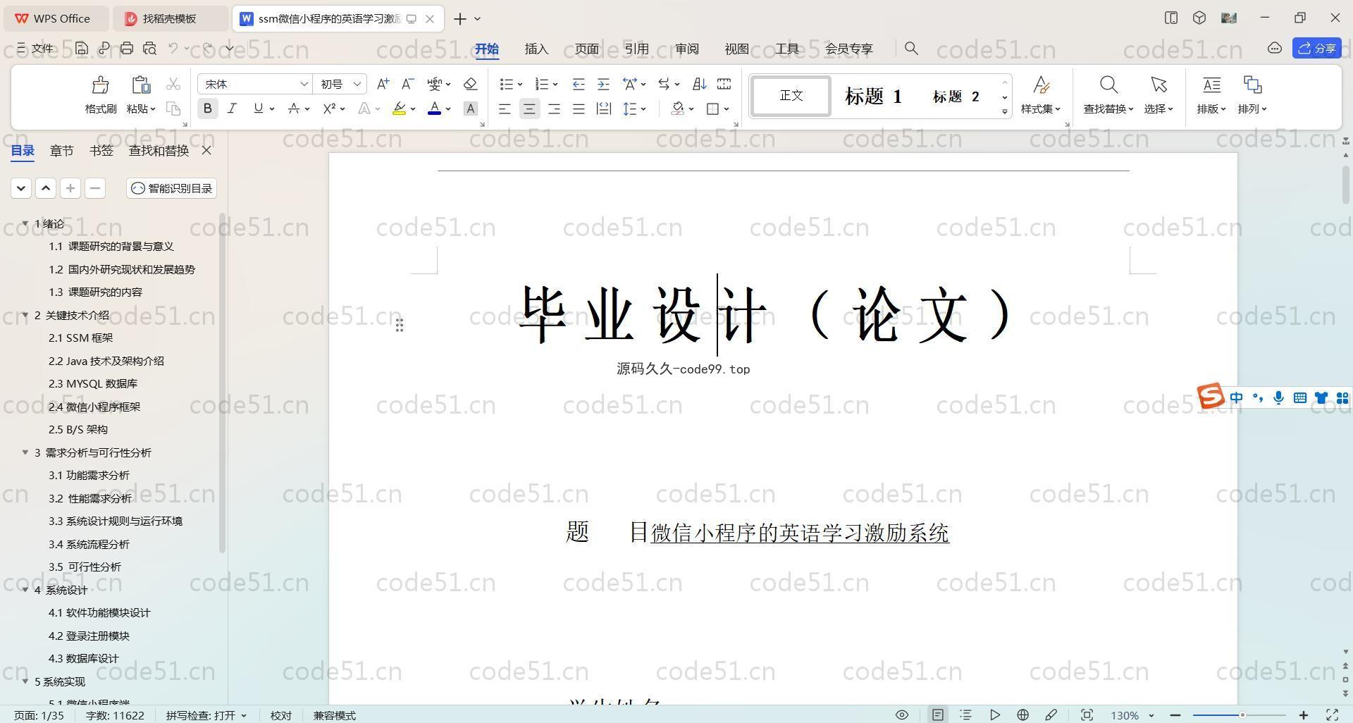Collapse the 4 系统设计 tree node

[25, 590]
